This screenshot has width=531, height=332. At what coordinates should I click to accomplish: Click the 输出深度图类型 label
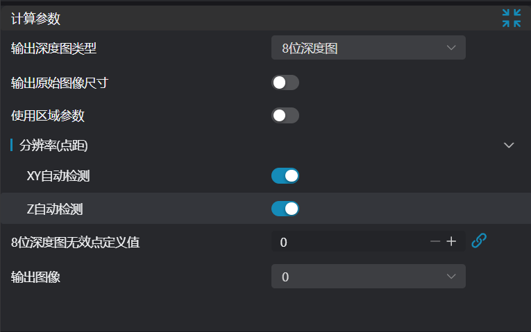coord(53,49)
